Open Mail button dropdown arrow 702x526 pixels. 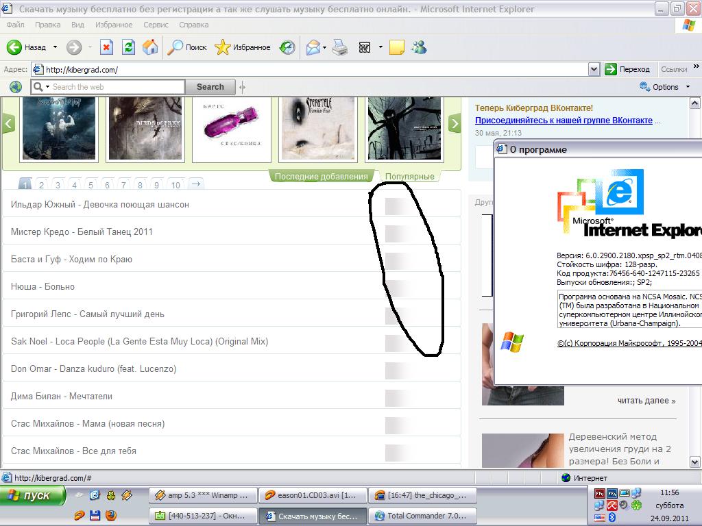click(x=324, y=47)
